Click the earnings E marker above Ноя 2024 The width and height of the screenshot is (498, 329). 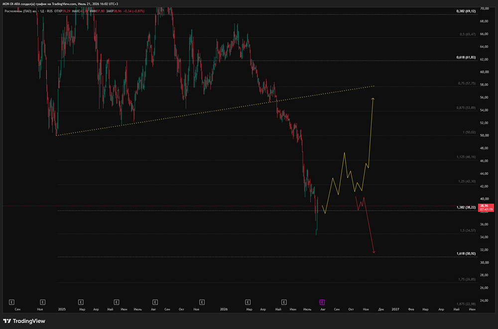coord(42,302)
